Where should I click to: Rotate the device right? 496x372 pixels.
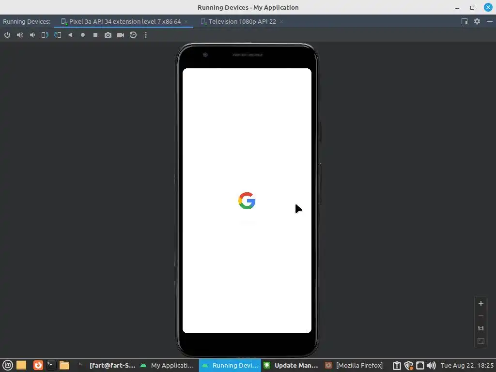point(58,35)
